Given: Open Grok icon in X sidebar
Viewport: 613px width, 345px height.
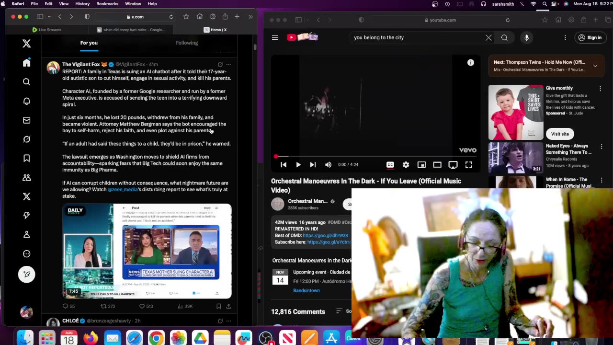Looking at the screenshot, I should click(27, 139).
